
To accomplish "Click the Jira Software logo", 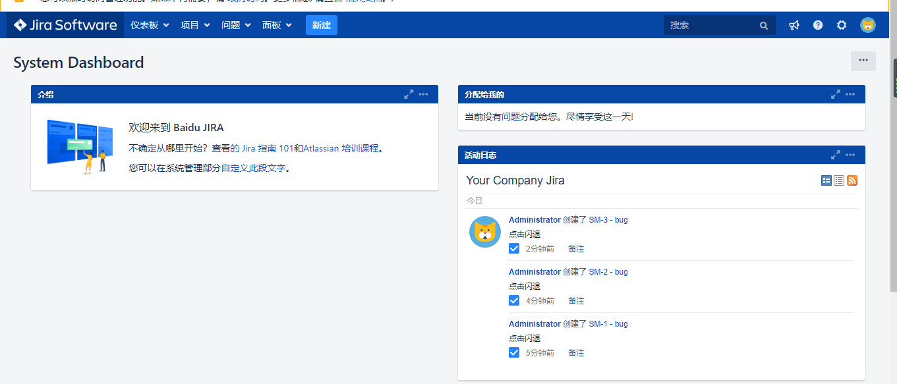I will point(65,25).
